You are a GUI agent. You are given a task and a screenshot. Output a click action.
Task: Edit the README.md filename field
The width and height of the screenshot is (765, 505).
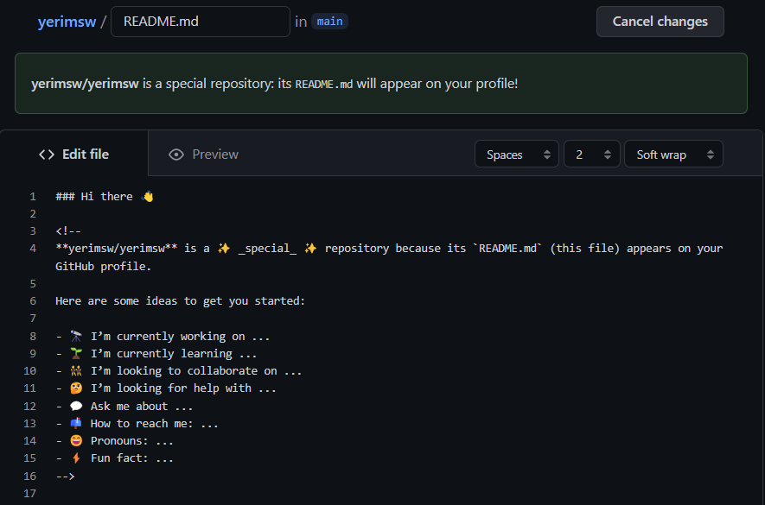pyautogui.click(x=201, y=22)
